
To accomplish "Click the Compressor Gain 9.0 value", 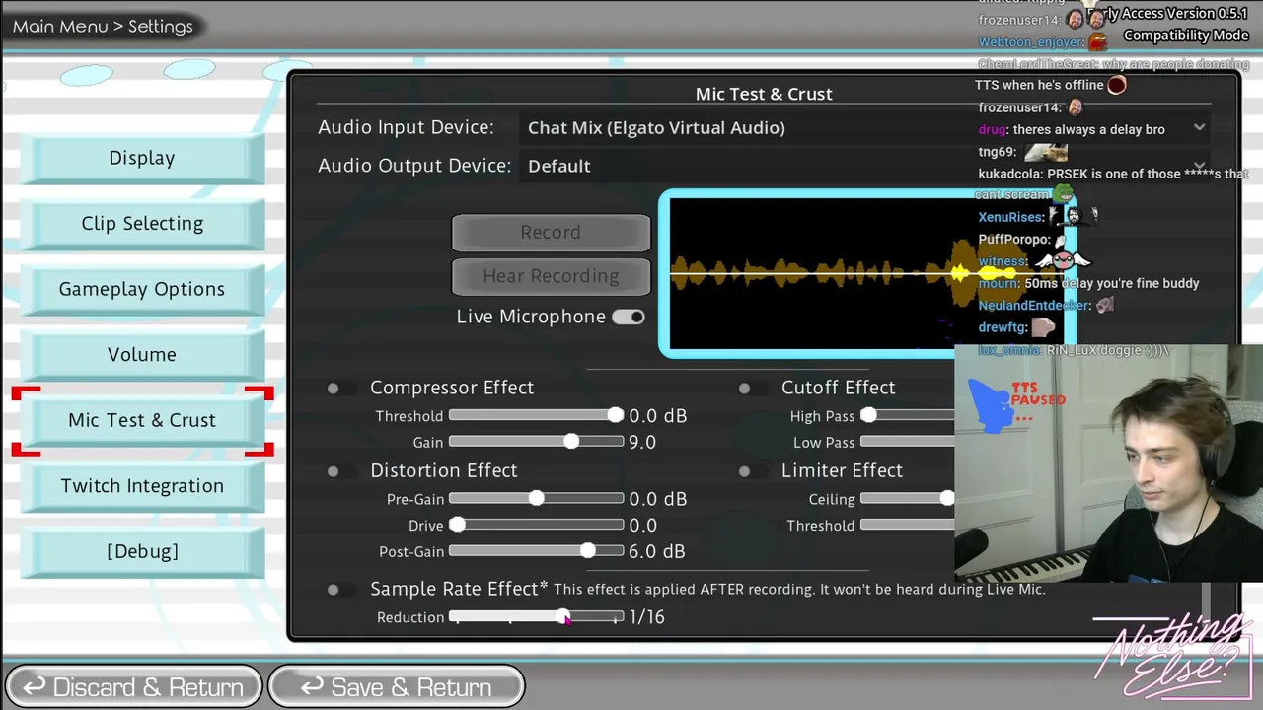I will 642,442.
